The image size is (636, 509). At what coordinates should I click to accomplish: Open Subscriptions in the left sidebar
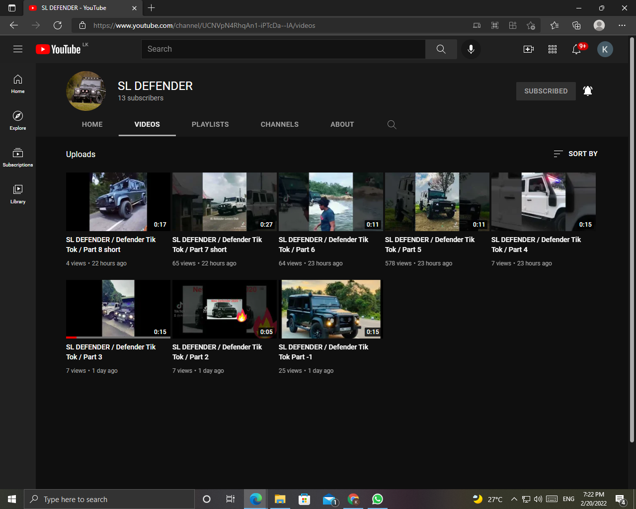(18, 158)
